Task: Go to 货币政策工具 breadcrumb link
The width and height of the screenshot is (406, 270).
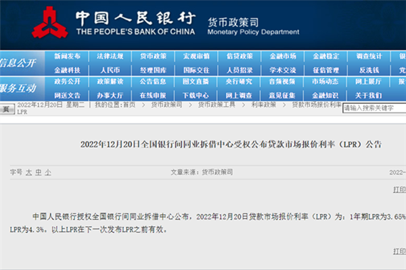Action: point(217,105)
